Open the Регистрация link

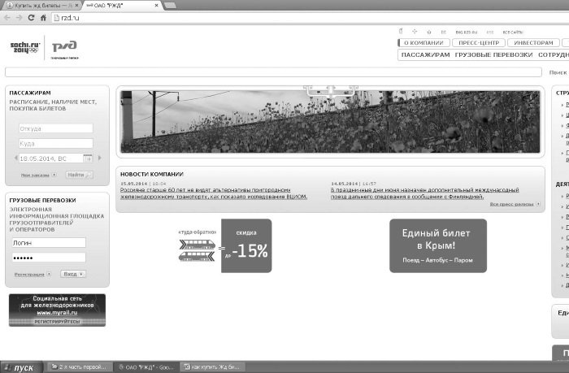(29, 275)
